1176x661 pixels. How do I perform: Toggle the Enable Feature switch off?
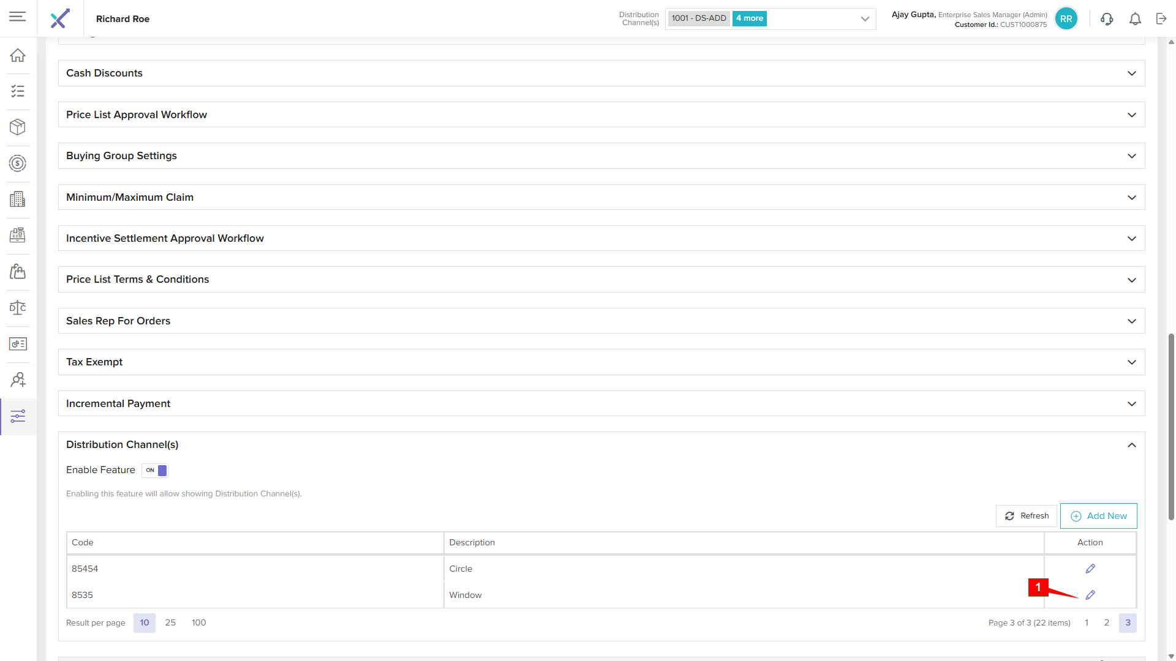(155, 470)
